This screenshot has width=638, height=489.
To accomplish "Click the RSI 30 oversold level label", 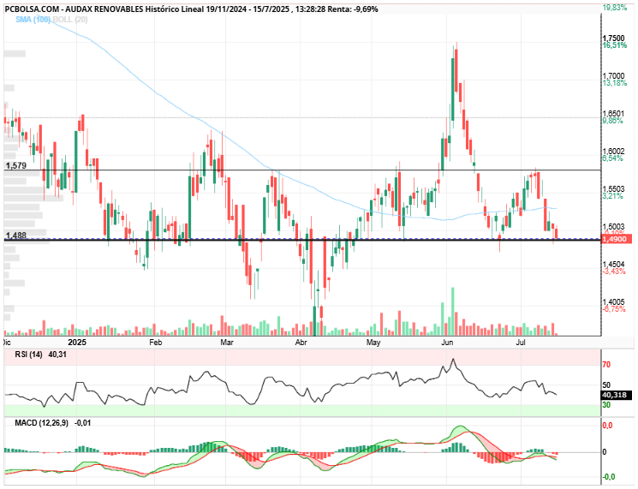I will pyautogui.click(x=606, y=405).
